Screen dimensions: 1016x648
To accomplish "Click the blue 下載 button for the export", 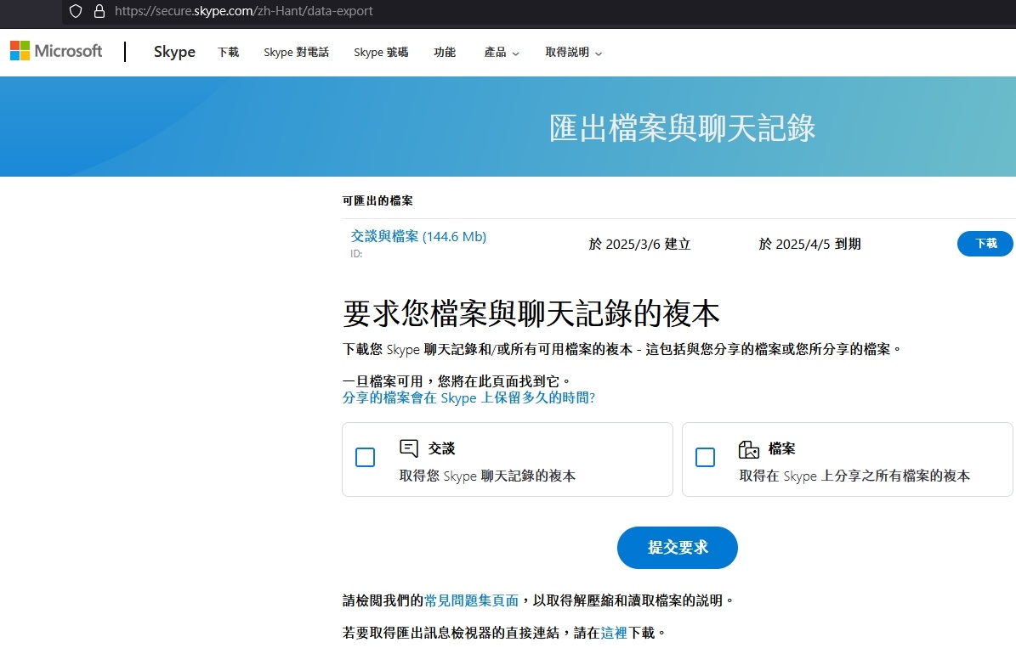I will click(x=985, y=244).
